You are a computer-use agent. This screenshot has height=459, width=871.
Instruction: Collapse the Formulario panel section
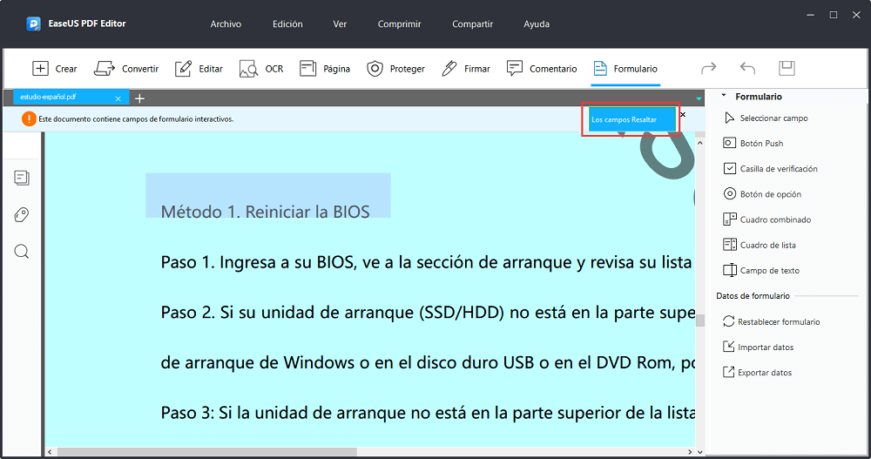pos(723,96)
